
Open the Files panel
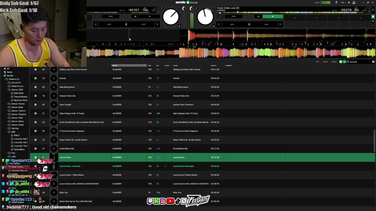[x=318, y=62]
